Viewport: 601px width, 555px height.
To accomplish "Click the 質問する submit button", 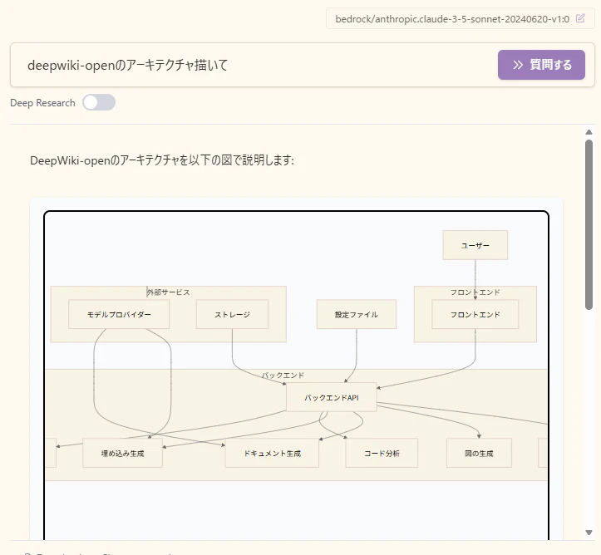I will coord(541,65).
